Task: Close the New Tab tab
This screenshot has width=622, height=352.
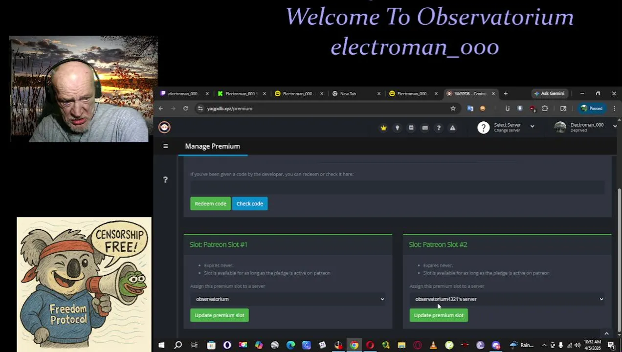Action: pyautogui.click(x=378, y=93)
